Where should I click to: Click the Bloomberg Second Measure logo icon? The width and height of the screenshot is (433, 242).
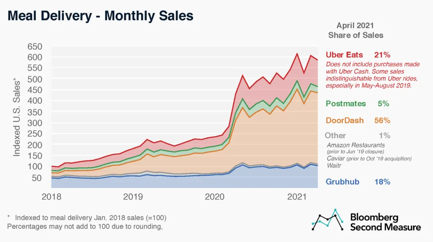point(328,220)
